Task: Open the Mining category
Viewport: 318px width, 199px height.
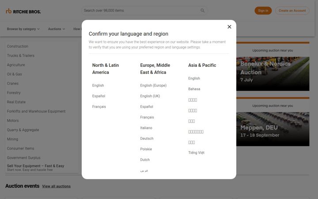Action: point(12,139)
